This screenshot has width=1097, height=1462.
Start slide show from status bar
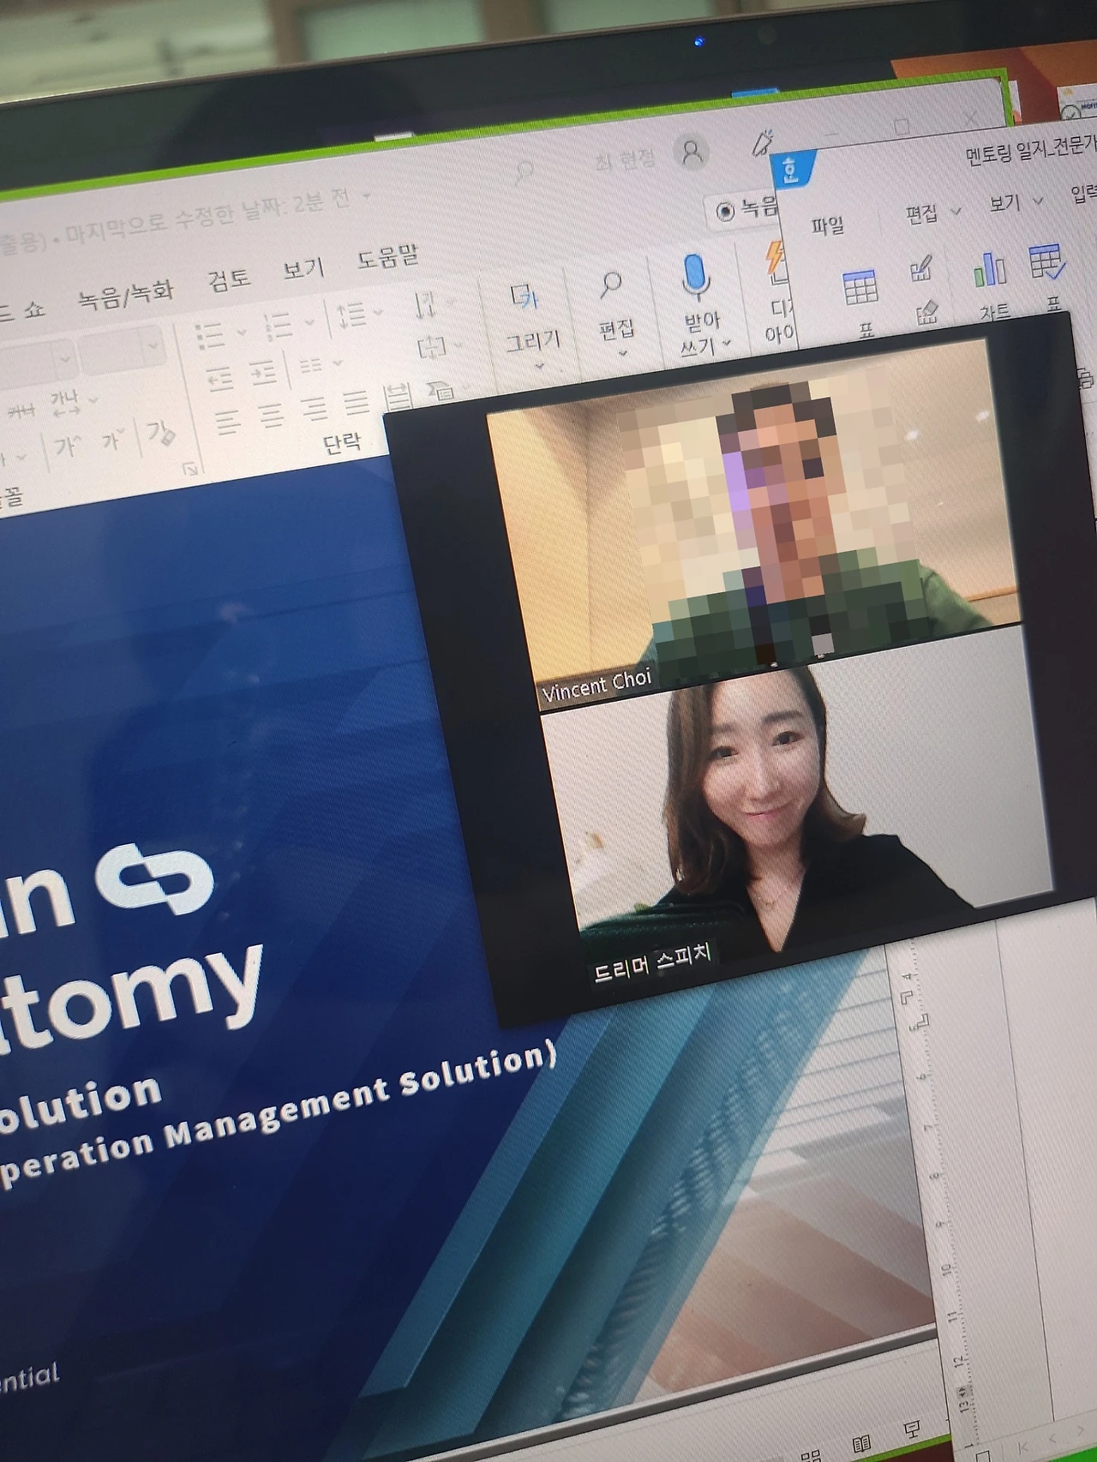[x=912, y=1429]
